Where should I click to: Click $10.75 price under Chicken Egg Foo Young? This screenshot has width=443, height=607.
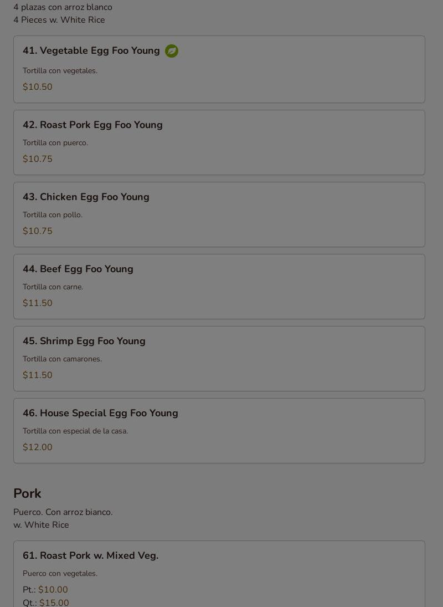point(38,231)
